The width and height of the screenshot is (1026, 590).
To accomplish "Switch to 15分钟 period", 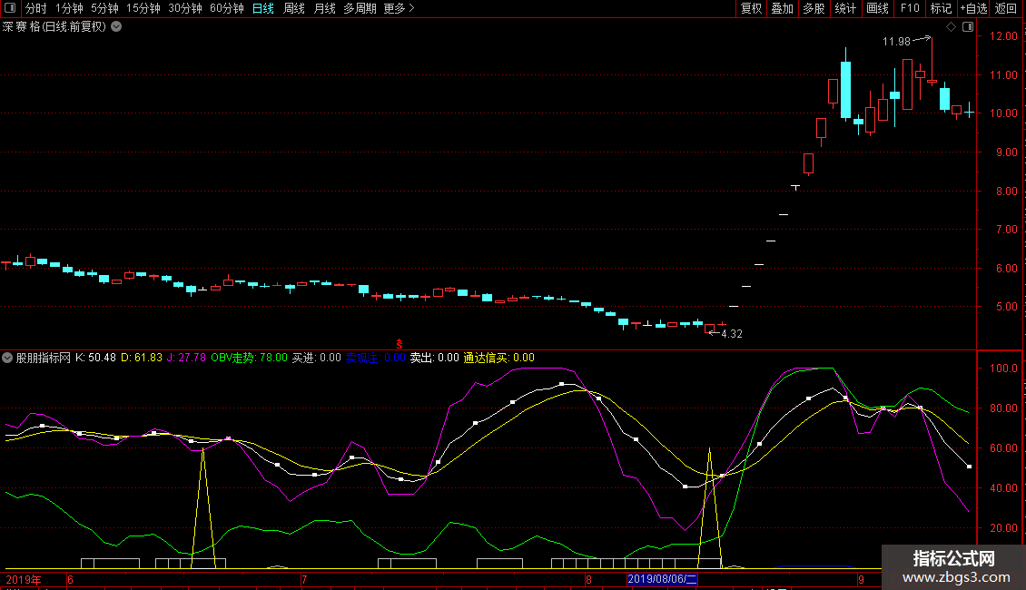I will [143, 8].
